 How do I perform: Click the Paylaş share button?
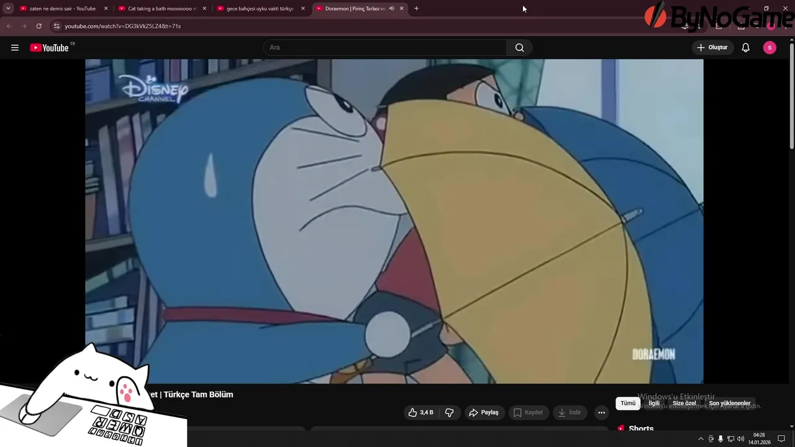click(x=484, y=412)
